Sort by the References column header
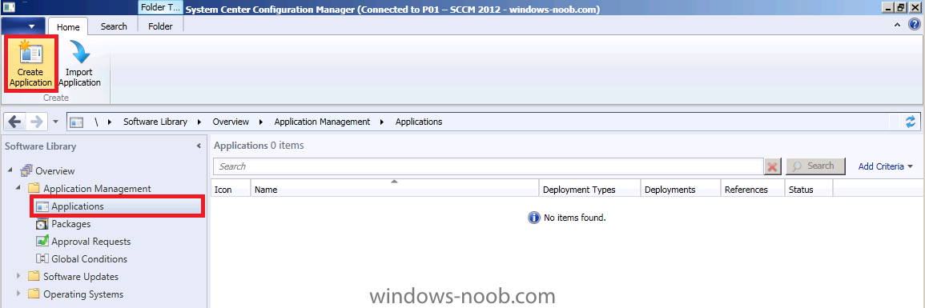Viewport: 925px width, 308px height. [x=753, y=189]
